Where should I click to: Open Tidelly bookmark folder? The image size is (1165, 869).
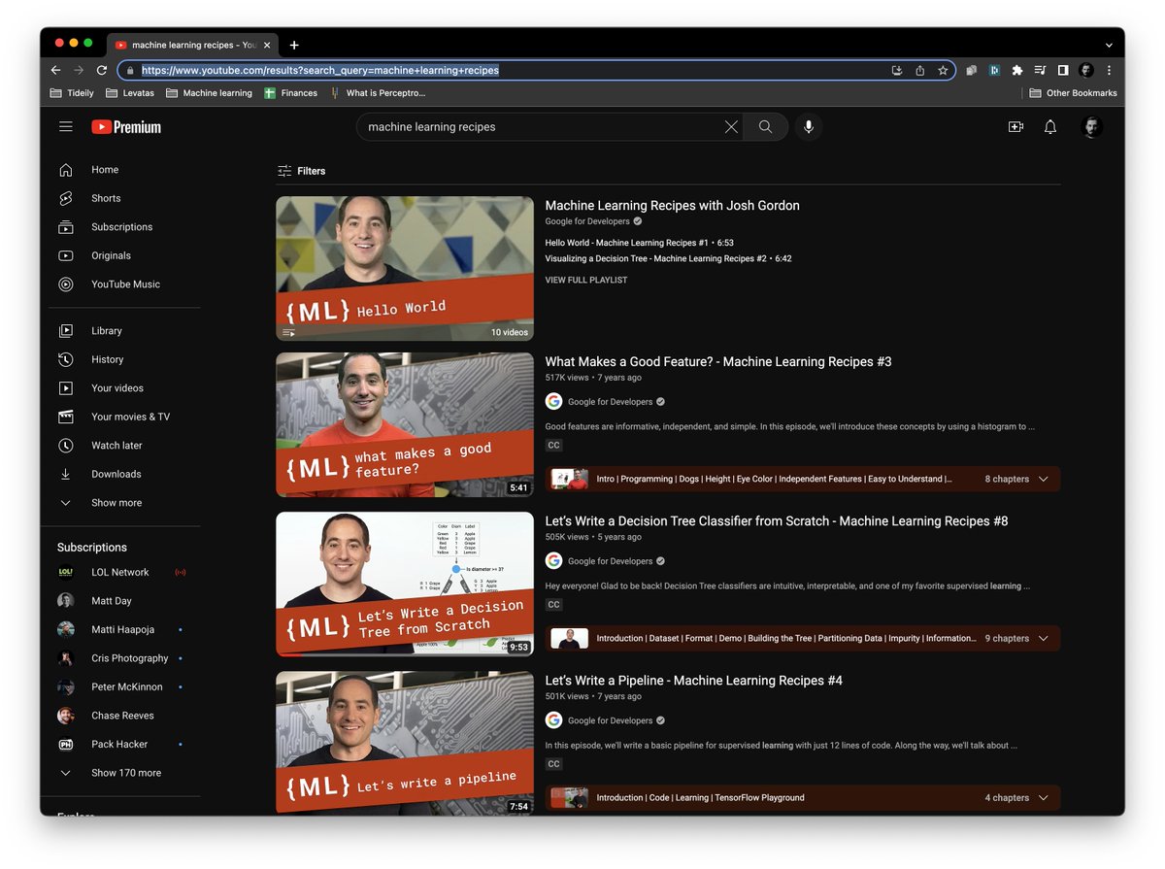point(72,93)
